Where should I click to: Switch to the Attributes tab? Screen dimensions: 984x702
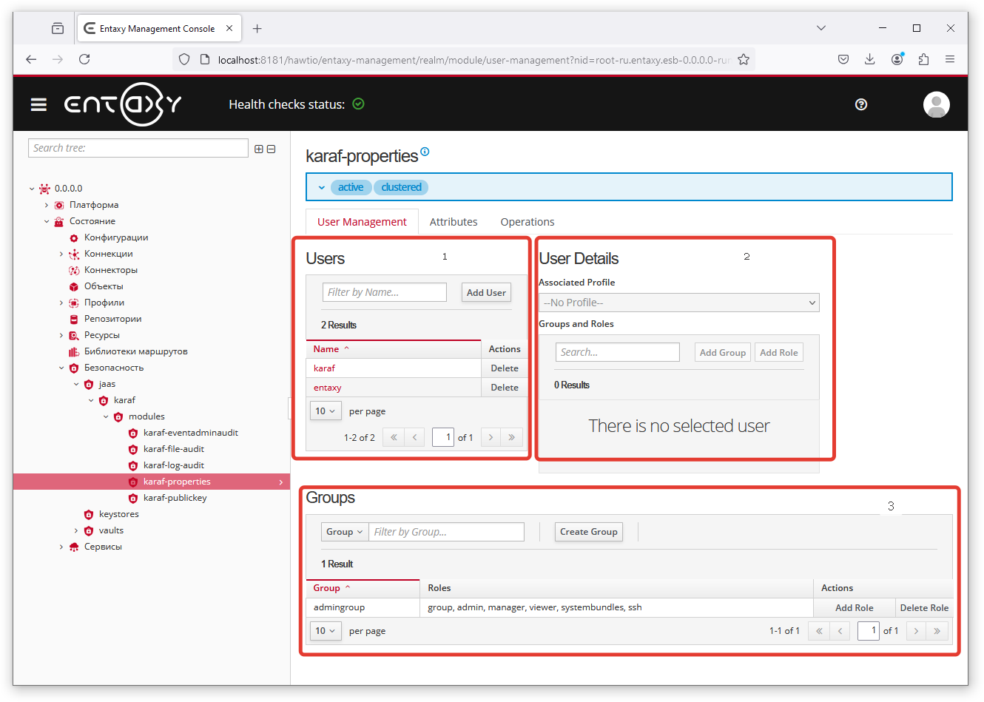click(x=454, y=222)
